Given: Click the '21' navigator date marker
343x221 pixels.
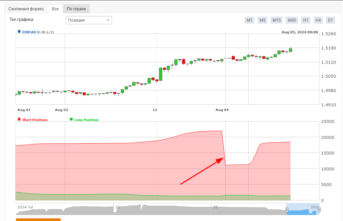Looking at the screenshot, I should pyautogui.click(x=117, y=207).
